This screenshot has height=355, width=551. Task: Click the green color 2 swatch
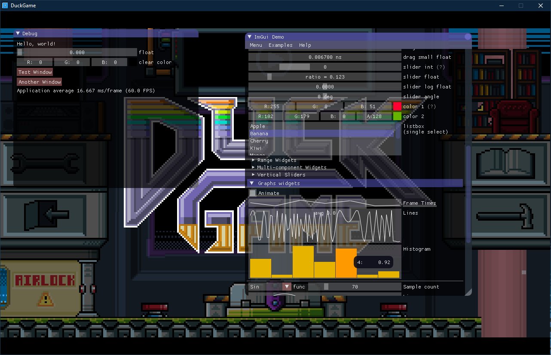(397, 116)
